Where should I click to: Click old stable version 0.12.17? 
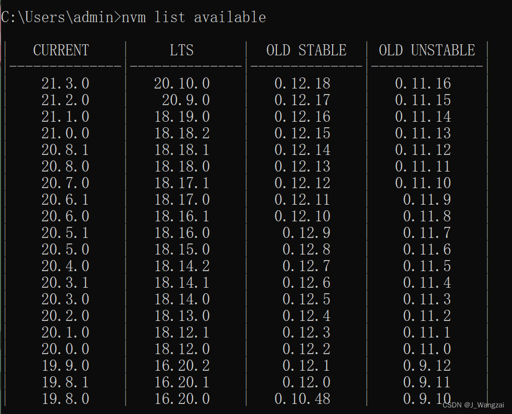pos(302,100)
